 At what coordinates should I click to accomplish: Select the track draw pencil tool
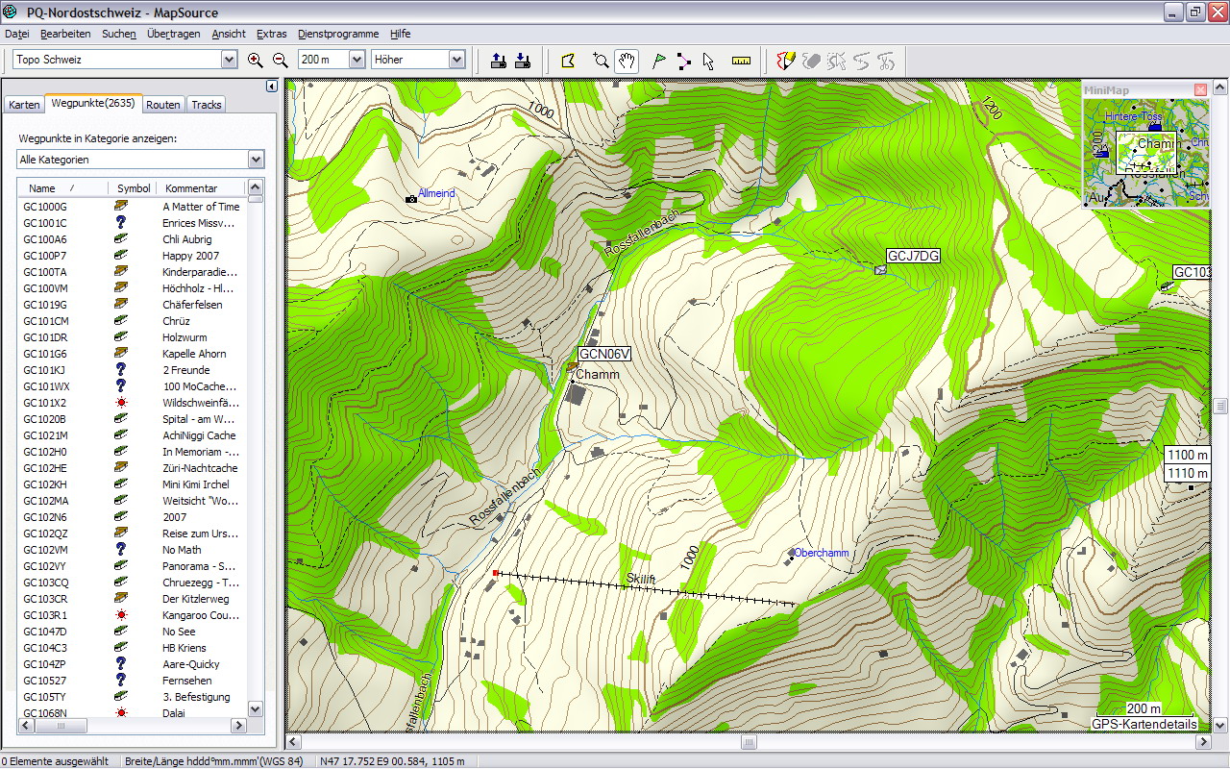click(x=786, y=61)
